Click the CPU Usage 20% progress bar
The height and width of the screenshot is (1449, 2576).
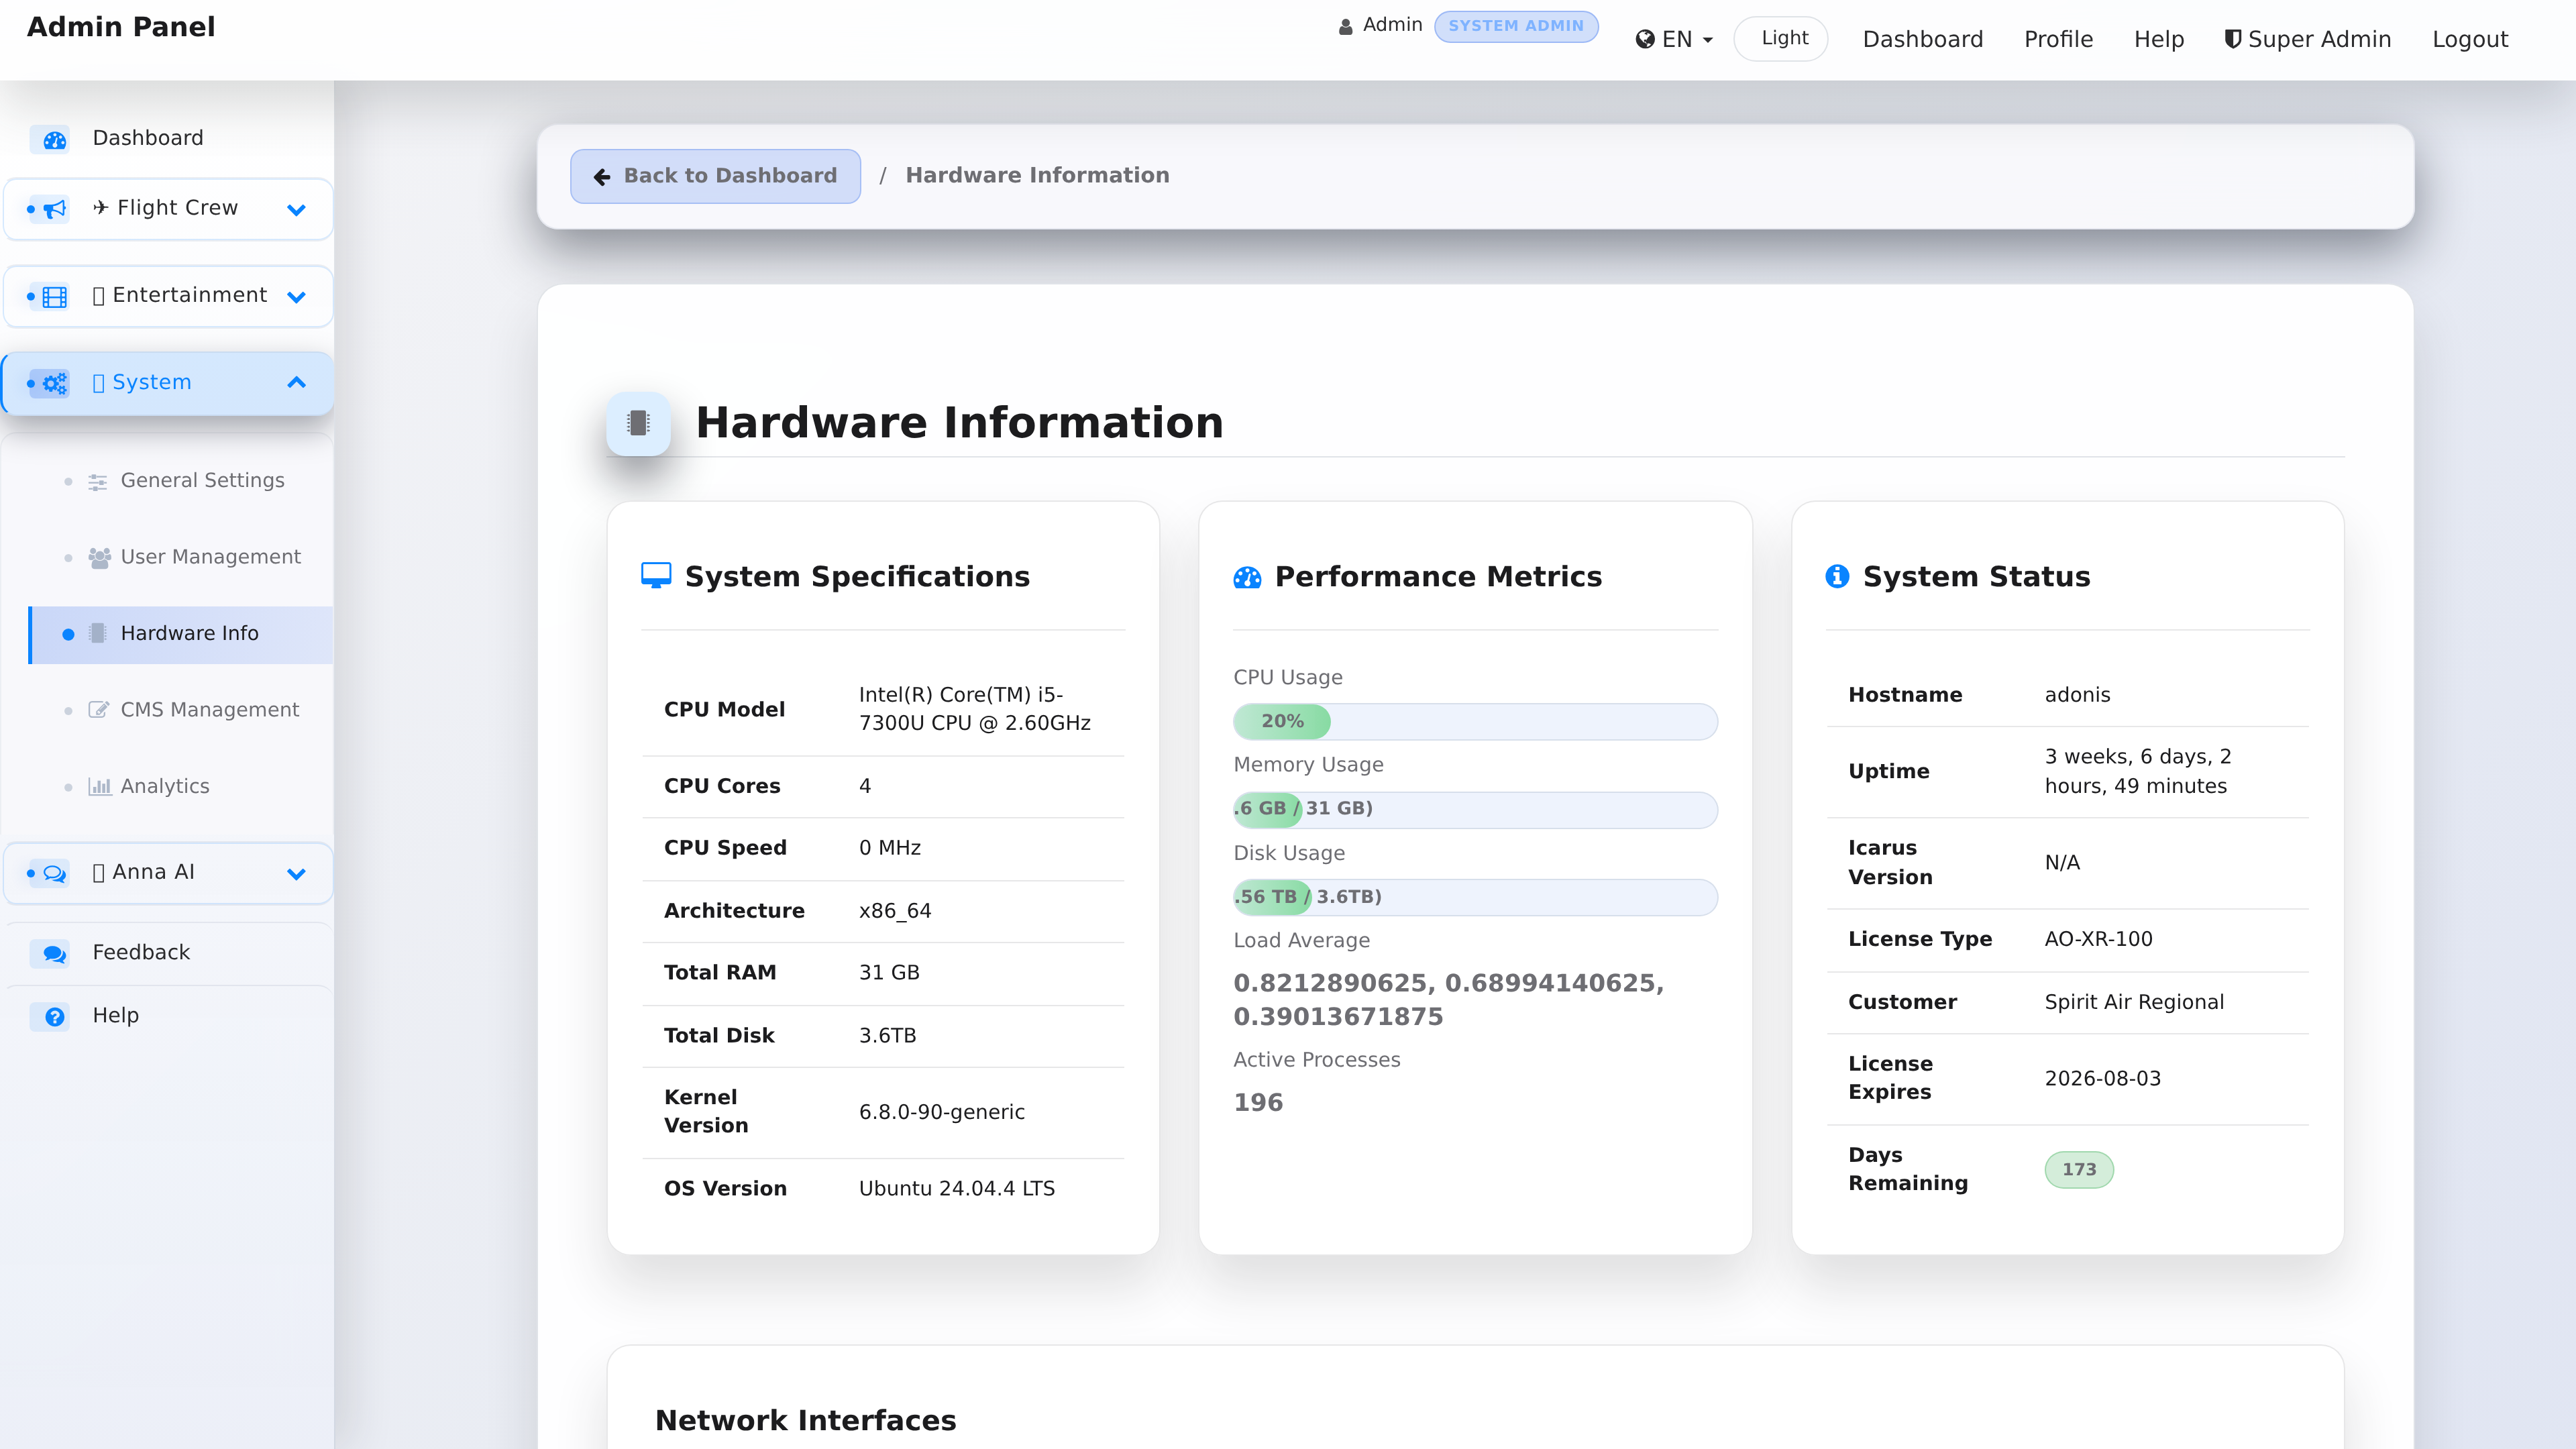(x=1475, y=722)
